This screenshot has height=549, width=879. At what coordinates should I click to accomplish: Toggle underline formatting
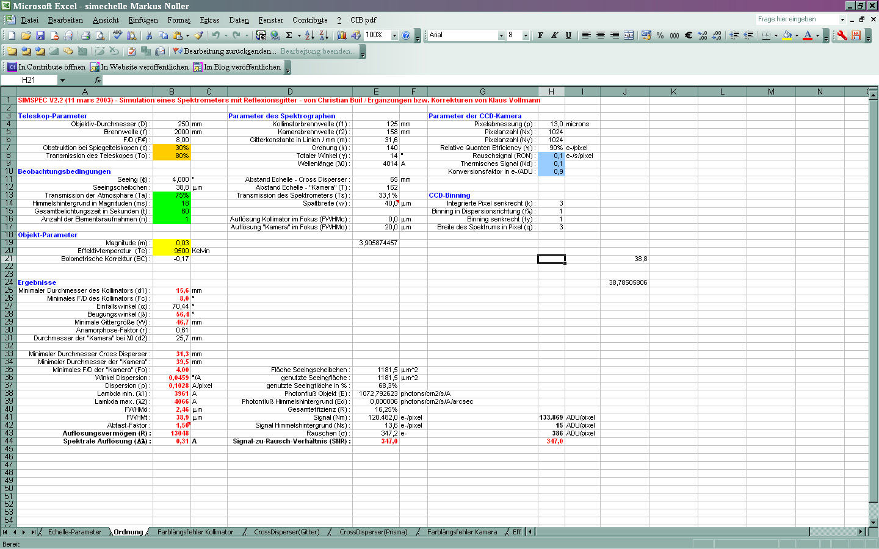pos(568,35)
